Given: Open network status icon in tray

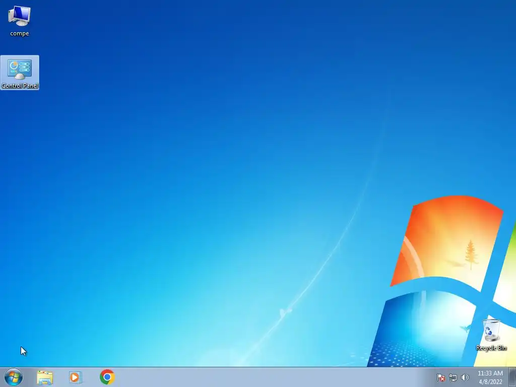Looking at the screenshot, I should point(453,377).
